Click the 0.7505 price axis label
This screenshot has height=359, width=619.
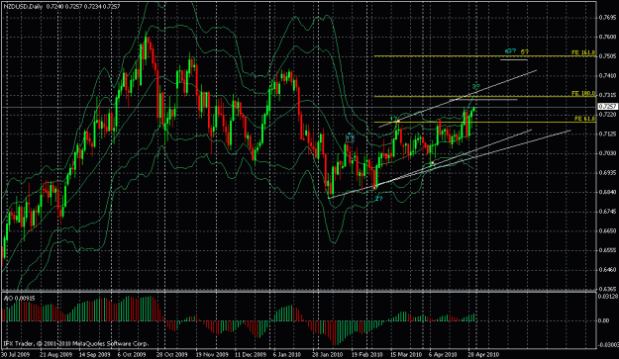[608, 56]
